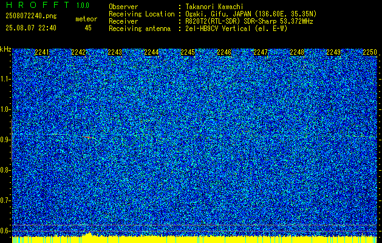Image resolution: width=382 pixels, height=243 pixels.
Task: Click the timestamp 25.08.07 22:40
Action: [x=31, y=28]
